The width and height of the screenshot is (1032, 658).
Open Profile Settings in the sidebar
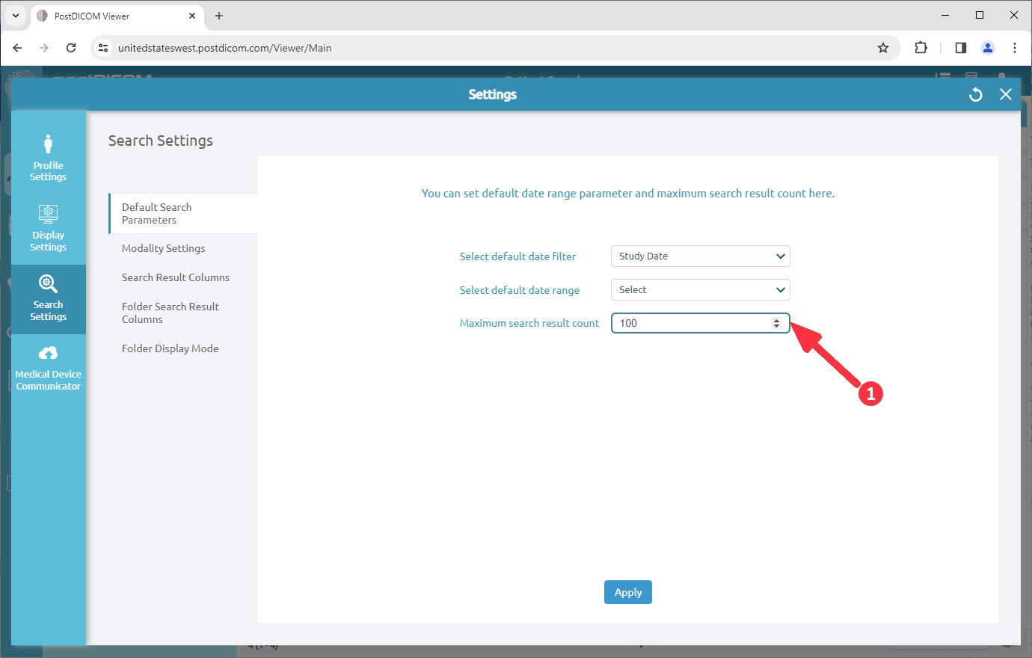(x=48, y=156)
